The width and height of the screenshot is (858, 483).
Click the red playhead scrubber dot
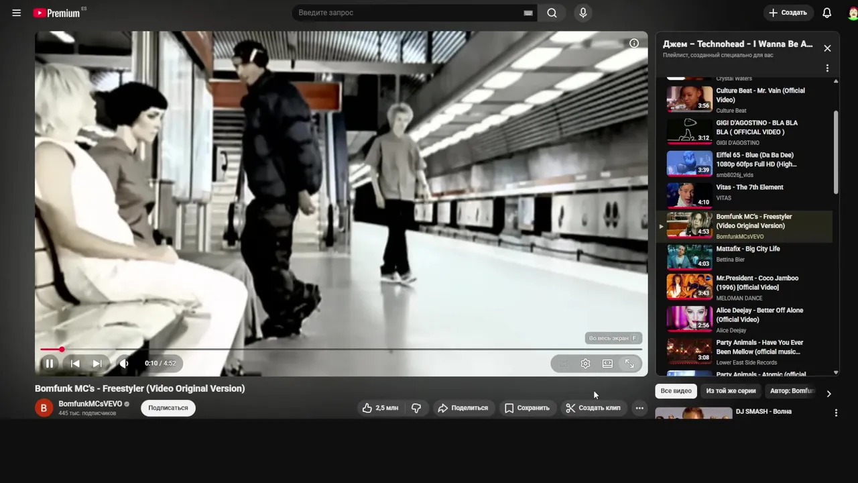pyautogui.click(x=62, y=350)
